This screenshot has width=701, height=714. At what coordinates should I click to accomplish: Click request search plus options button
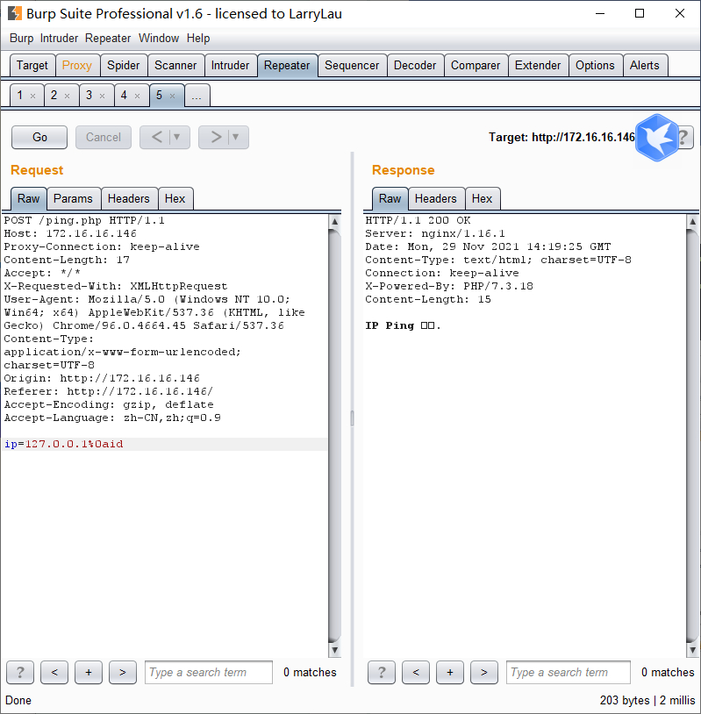[89, 672]
